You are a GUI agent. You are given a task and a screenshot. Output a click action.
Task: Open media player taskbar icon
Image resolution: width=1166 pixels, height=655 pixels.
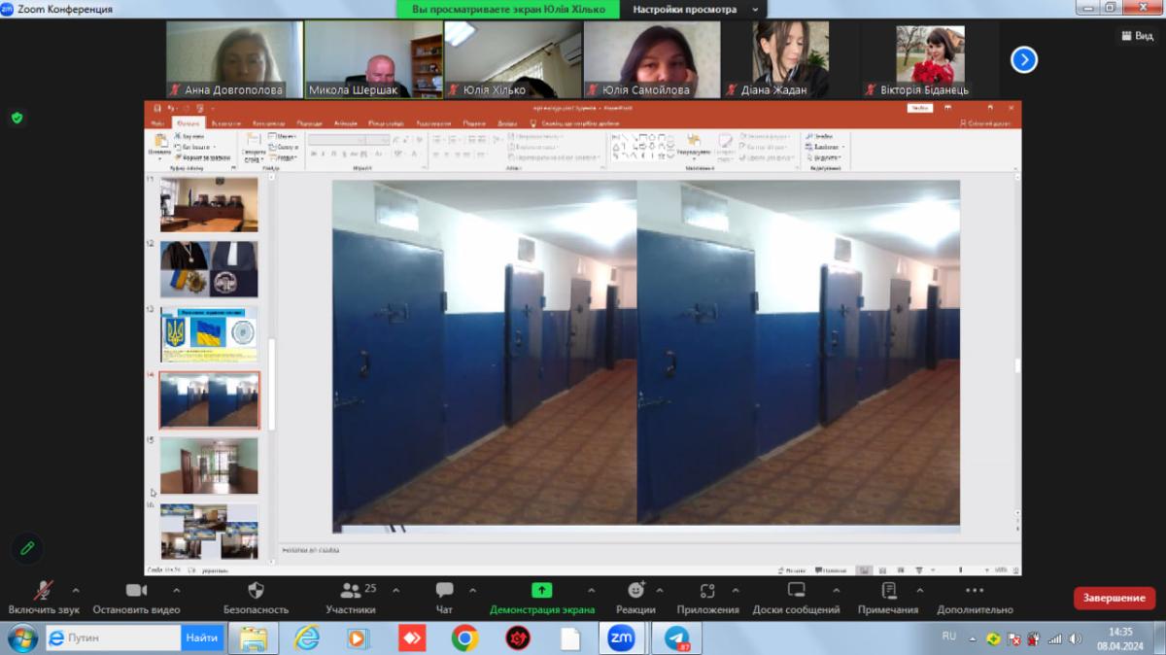[x=359, y=638]
